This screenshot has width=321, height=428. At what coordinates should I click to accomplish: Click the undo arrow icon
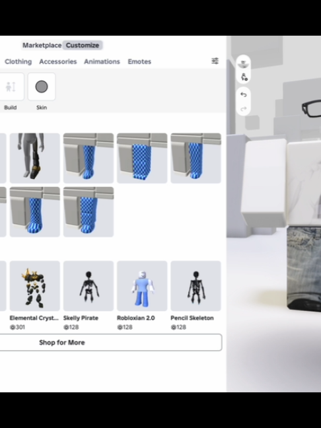tap(244, 94)
